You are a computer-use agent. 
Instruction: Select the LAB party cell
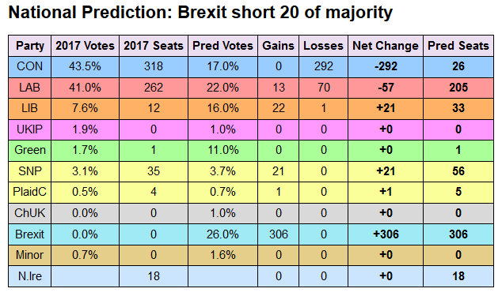(x=30, y=88)
